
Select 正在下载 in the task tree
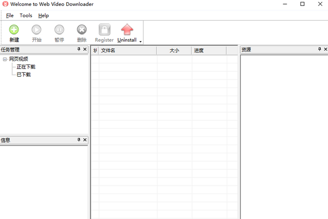pos(26,67)
